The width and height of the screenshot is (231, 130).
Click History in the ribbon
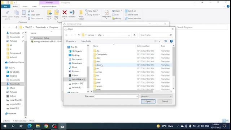(117, 18)
